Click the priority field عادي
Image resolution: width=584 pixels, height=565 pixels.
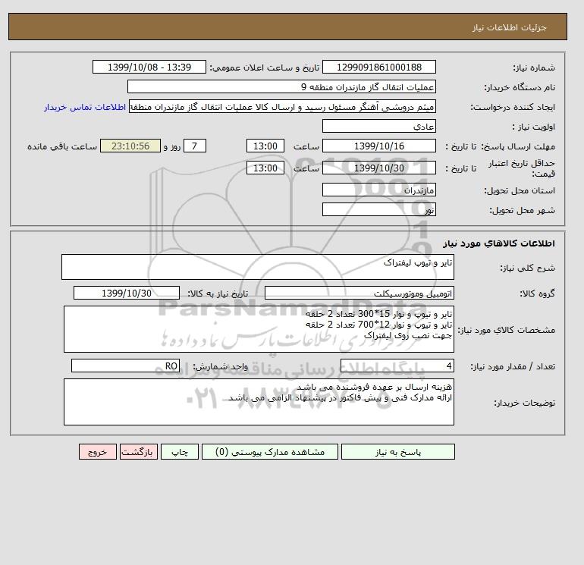378,126
